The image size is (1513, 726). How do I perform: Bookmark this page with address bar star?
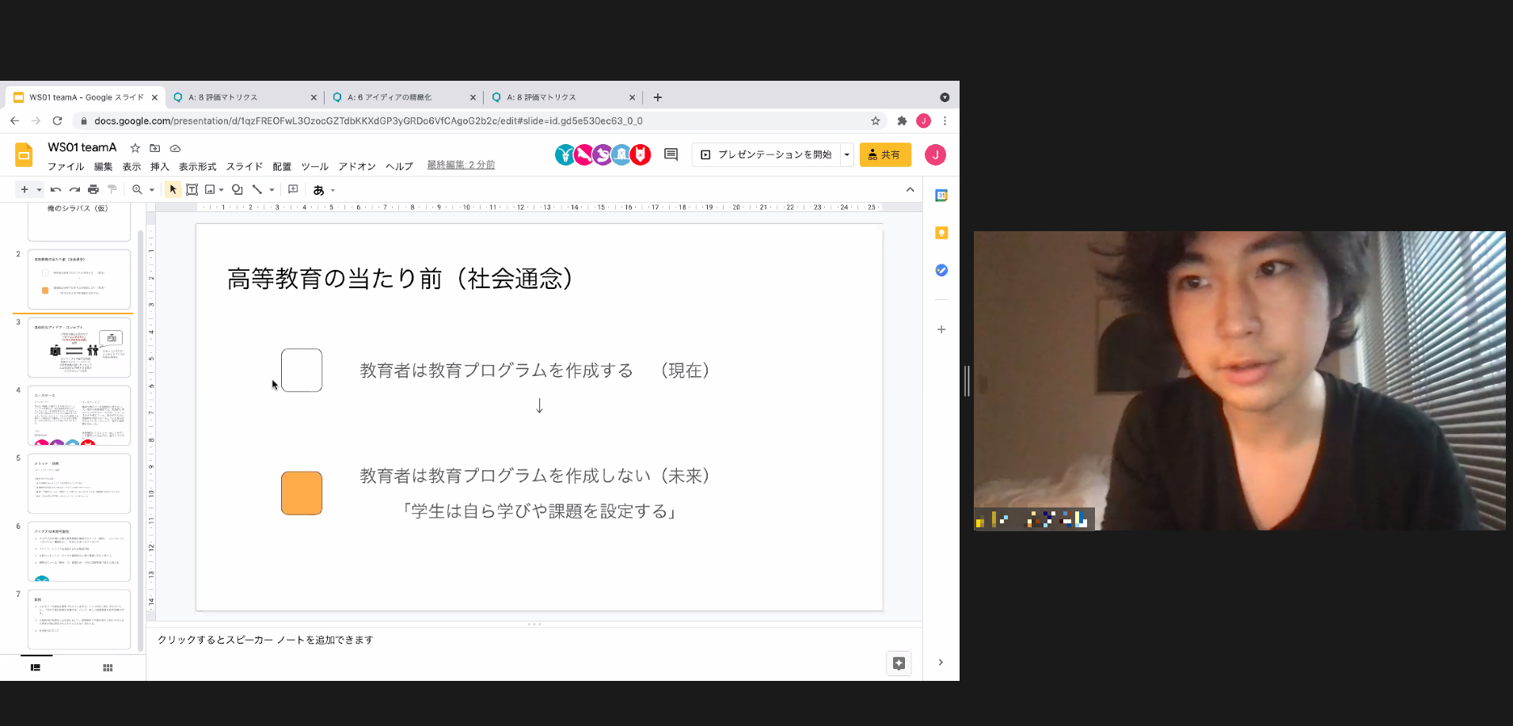pos(876,121)
